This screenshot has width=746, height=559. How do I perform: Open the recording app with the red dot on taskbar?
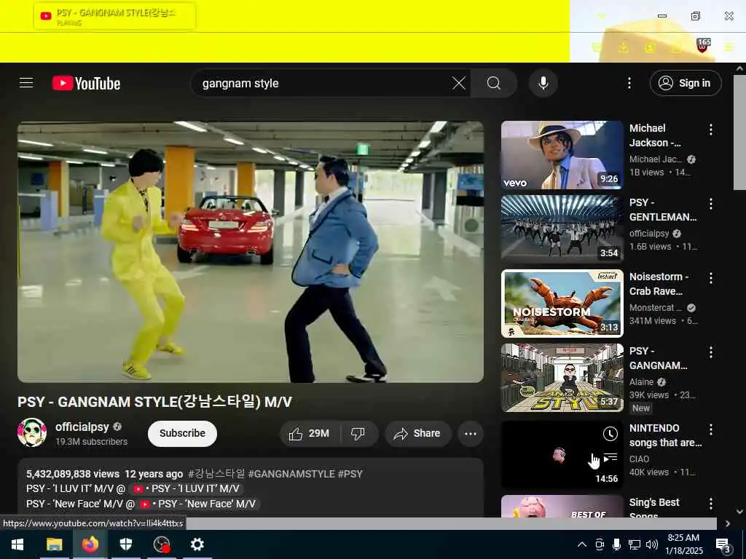pyautogui.click(x=161, y=544)
